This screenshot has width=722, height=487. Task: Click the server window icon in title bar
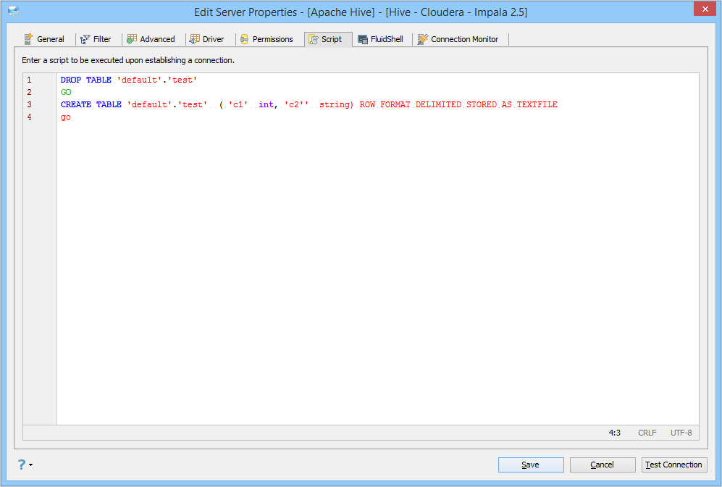click(14, 12)
